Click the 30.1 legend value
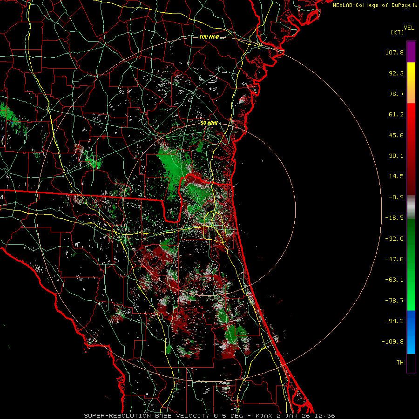The image size is (419, 419). point(396,156)
